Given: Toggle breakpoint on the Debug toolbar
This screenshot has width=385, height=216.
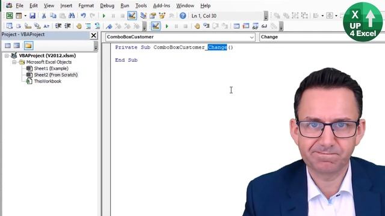Looking at the screenshot, I should [x=197, y=26].
